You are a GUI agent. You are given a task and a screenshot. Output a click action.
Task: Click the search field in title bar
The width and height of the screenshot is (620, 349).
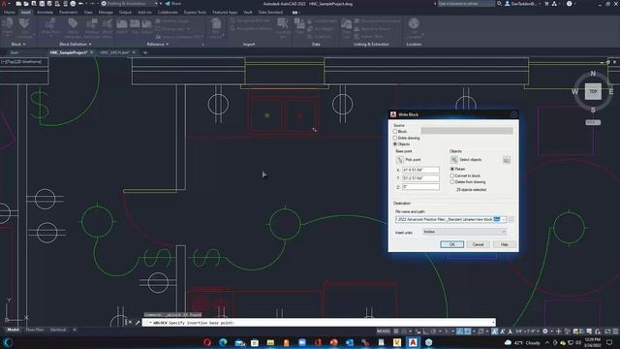(466, 4)
